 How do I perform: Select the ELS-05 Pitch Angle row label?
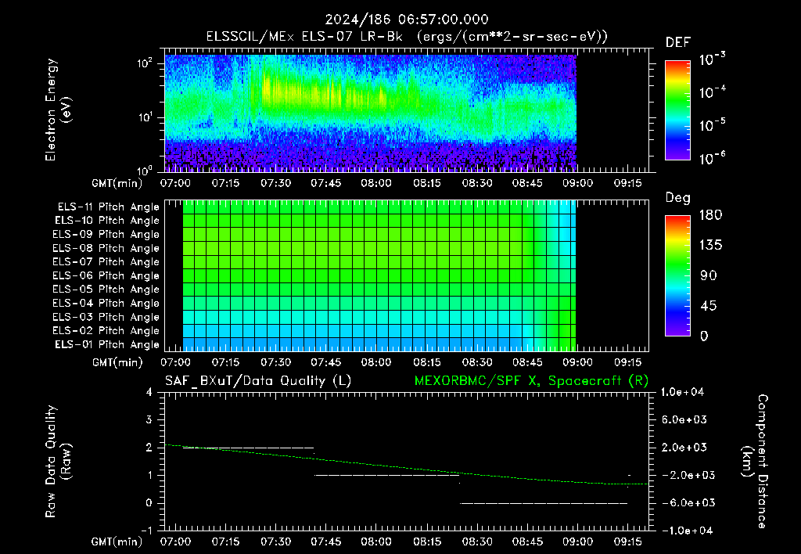[x=106, y=290]
